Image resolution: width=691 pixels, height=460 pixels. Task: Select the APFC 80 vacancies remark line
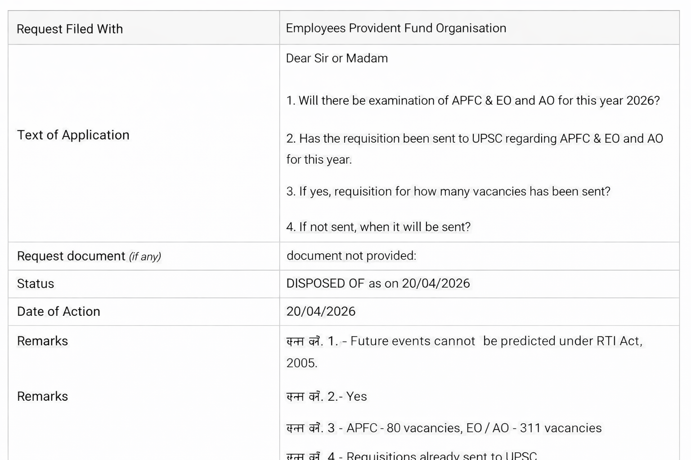[x=443, y=428]
